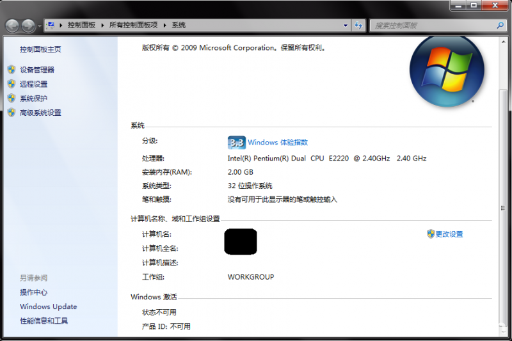This screenshot has height=341, width=512.
Task: Click 产品 ID: 不可用 text
Action: [166, 327]
